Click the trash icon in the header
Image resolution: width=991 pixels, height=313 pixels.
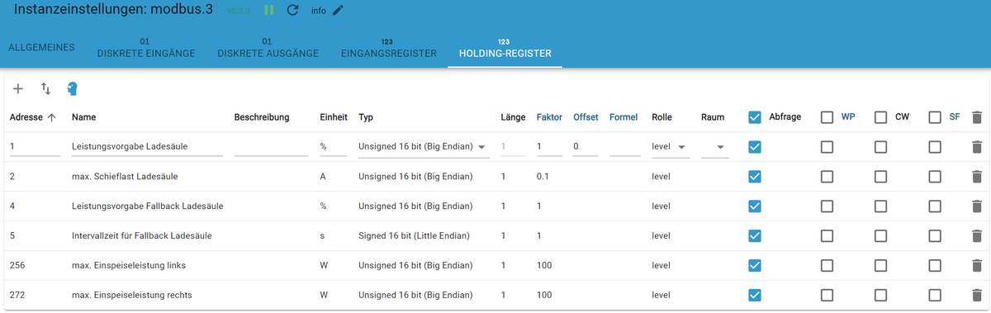pyautogui.click(x=977, y=117)
